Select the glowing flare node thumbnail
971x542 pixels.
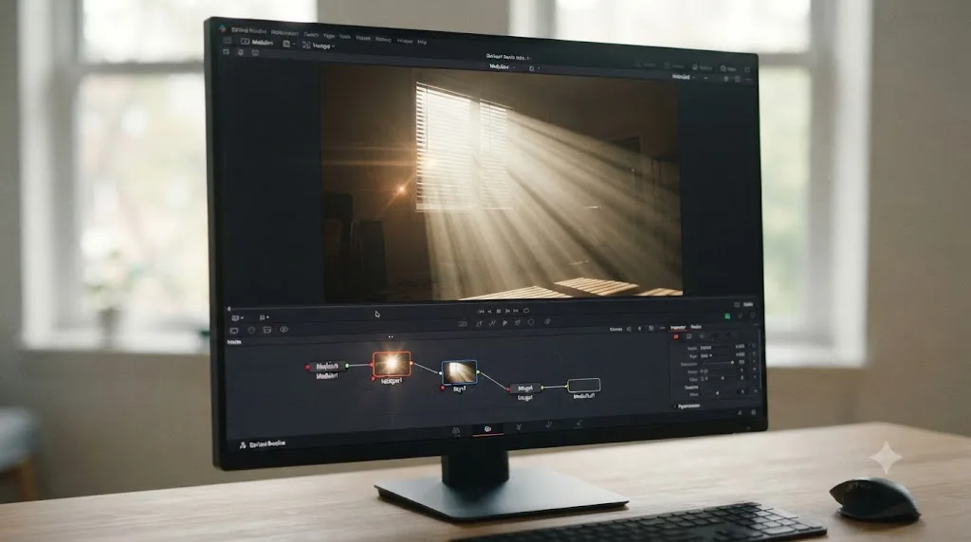pos(392,364)
